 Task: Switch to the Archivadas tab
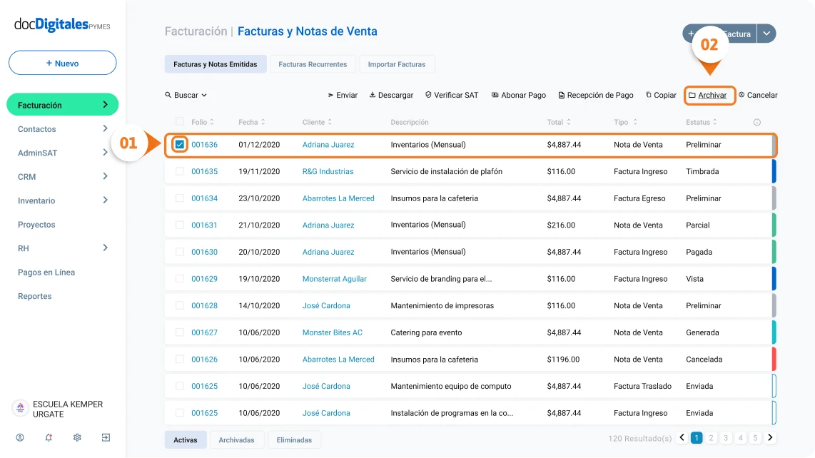pos(236,440)
